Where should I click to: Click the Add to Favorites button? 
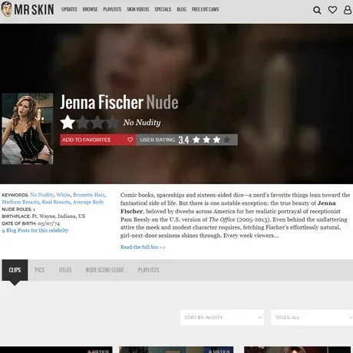(x=98, y=140)
